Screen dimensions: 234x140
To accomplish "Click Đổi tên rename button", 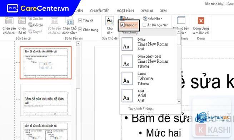I will coord(36,25).
